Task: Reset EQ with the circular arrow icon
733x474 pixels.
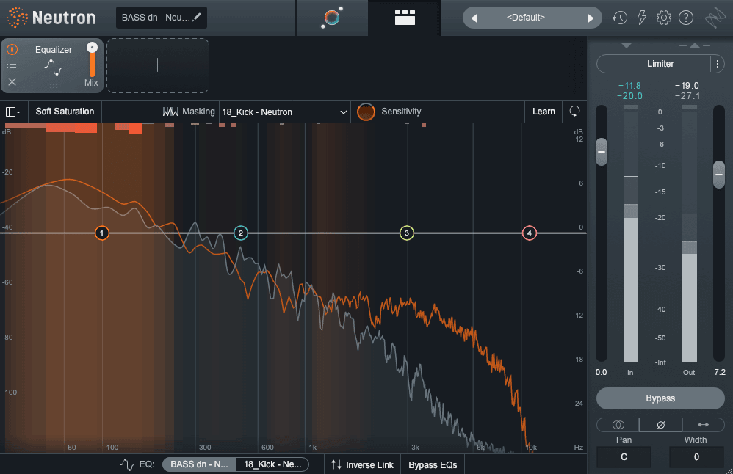Action: click(574, 111)
